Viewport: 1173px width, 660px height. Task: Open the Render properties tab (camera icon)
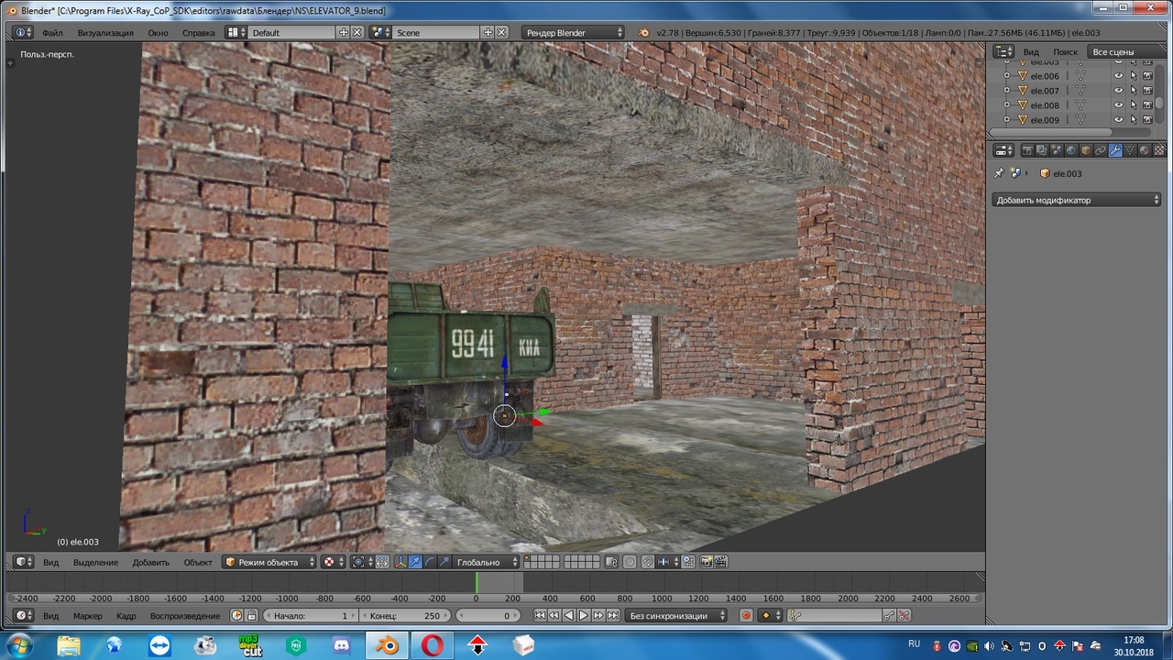[1027, 150]
